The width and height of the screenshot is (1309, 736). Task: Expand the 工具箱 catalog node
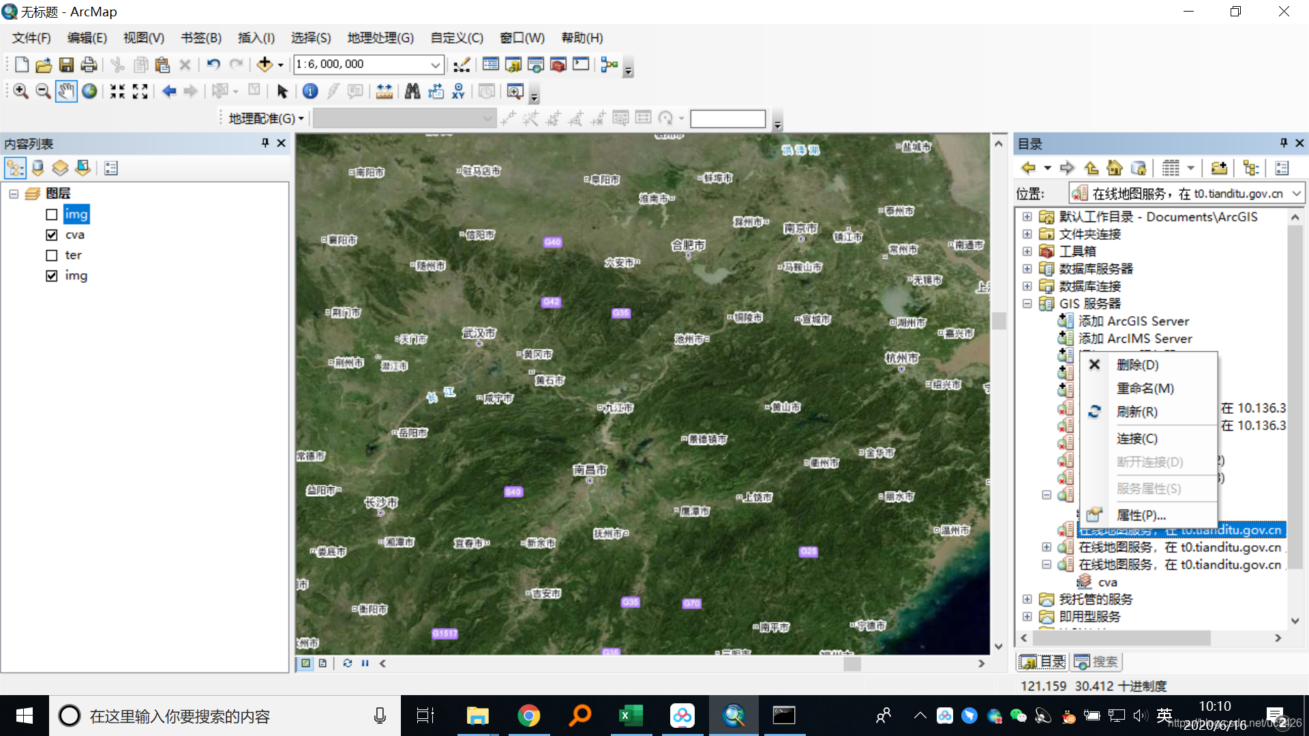[x=1027, y=251]
